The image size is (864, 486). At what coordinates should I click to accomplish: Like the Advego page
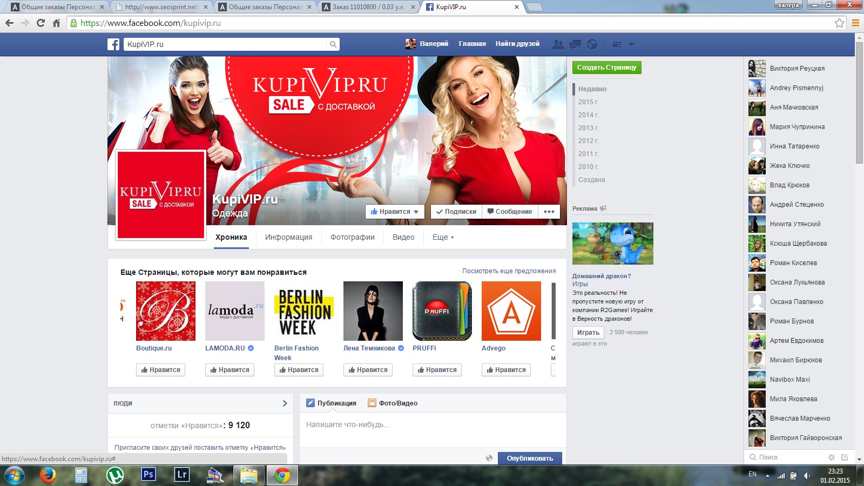tap(506, 370)
